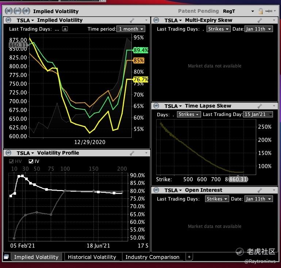Open Strikes dropdown in Time Lapse Skew panel

click(189, 114)
